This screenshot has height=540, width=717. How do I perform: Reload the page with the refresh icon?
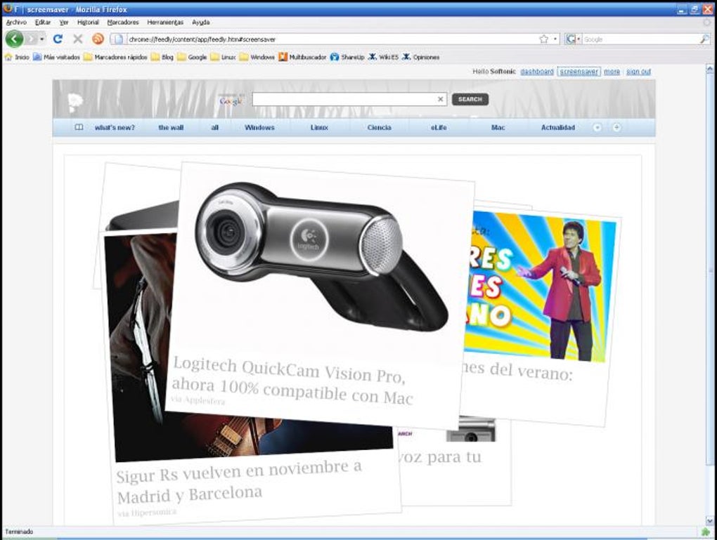(x=58, y=39)
